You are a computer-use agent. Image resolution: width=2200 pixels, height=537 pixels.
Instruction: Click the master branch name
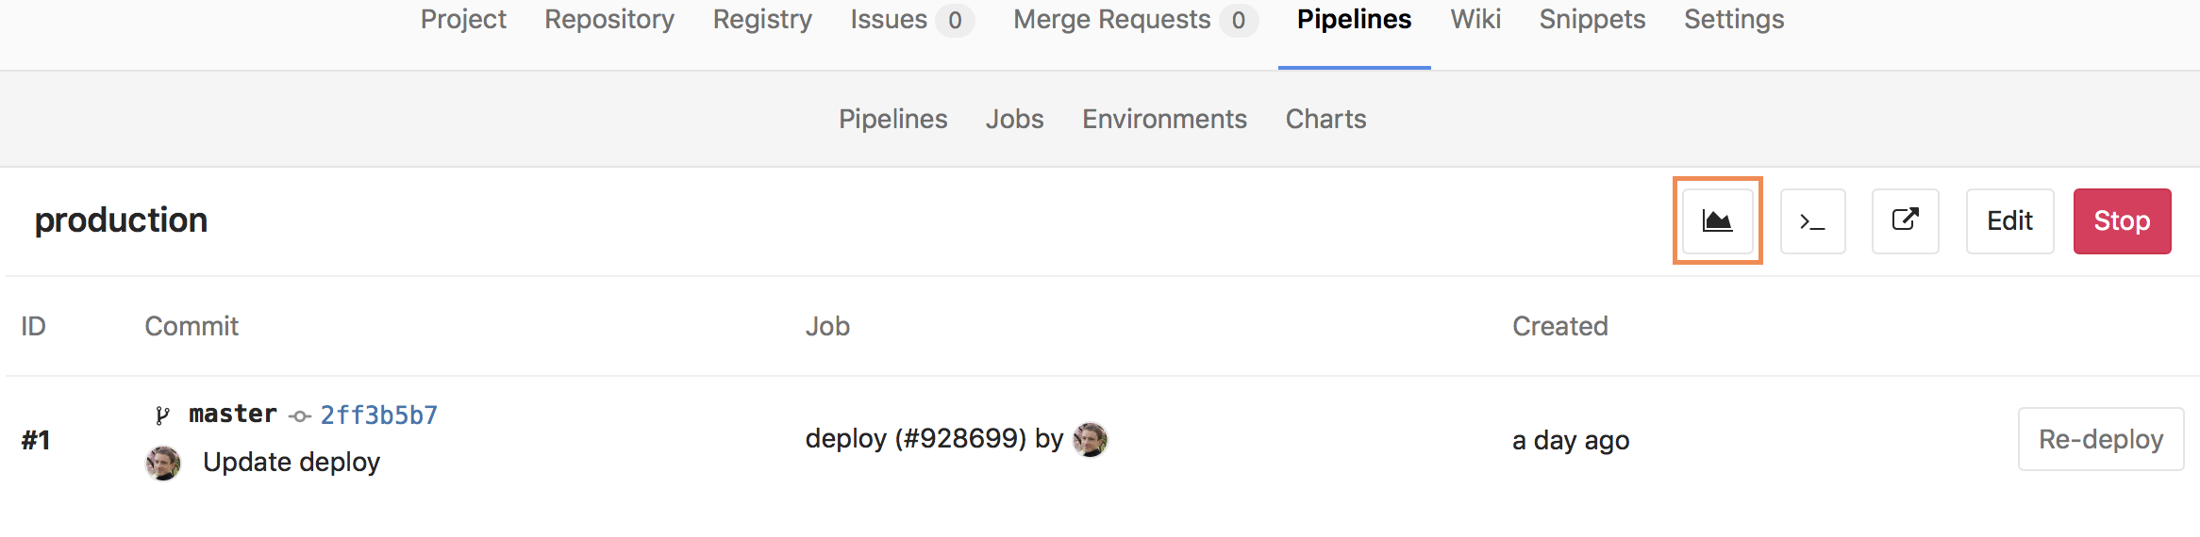(232, 415)
